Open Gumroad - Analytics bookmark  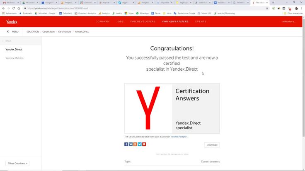pos(85,13)
